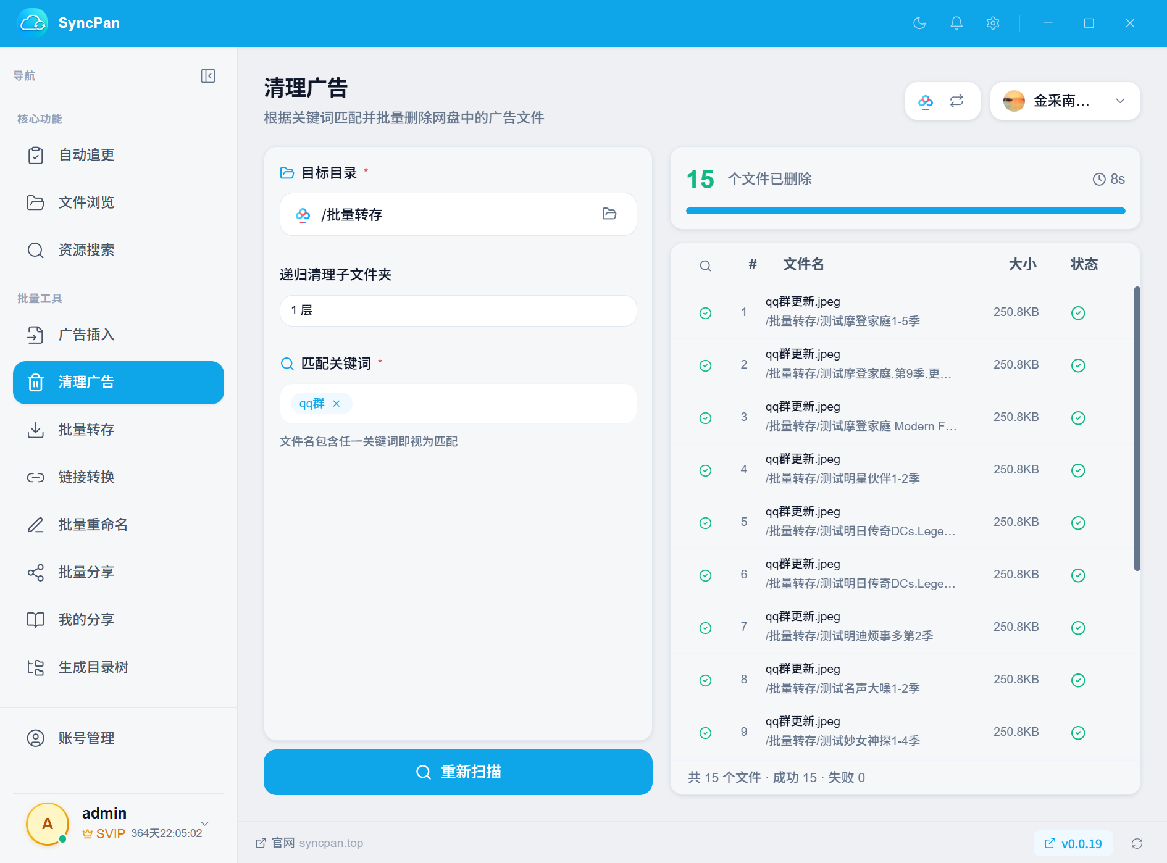Viewport: 1167px width, 863px height.
Task: Open 资源搜索 page
Action: [x=119, y=250]
